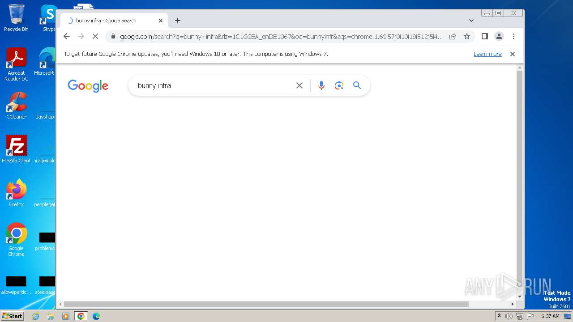Select the steelbase desktop file

tap(45, 285)
